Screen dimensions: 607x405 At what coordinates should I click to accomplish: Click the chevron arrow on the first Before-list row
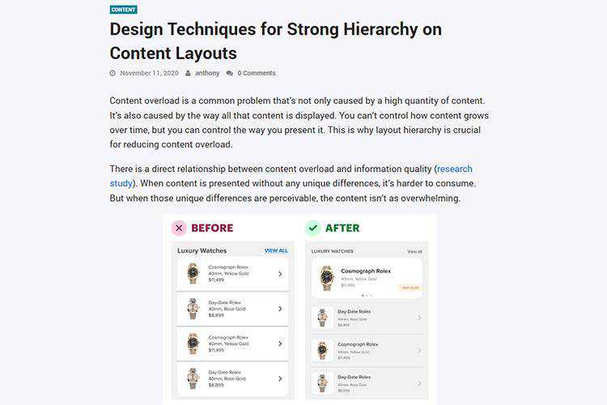[280, 274]
